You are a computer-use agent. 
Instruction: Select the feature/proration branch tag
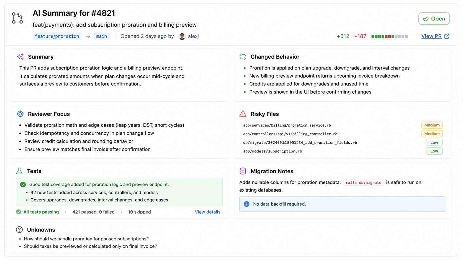(57, 36)
